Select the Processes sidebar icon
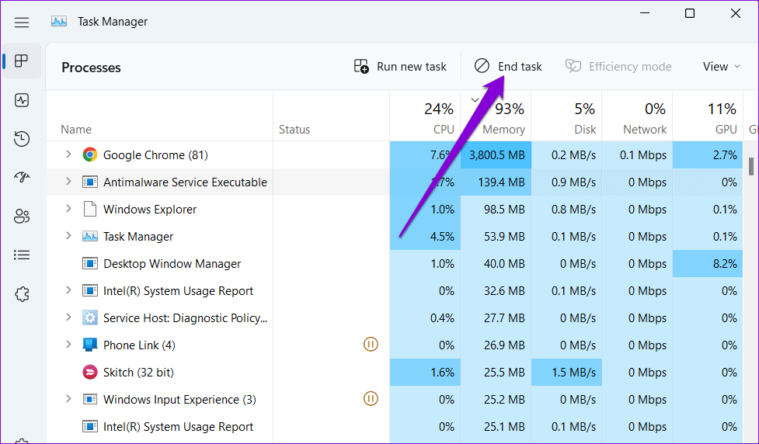 22,61
